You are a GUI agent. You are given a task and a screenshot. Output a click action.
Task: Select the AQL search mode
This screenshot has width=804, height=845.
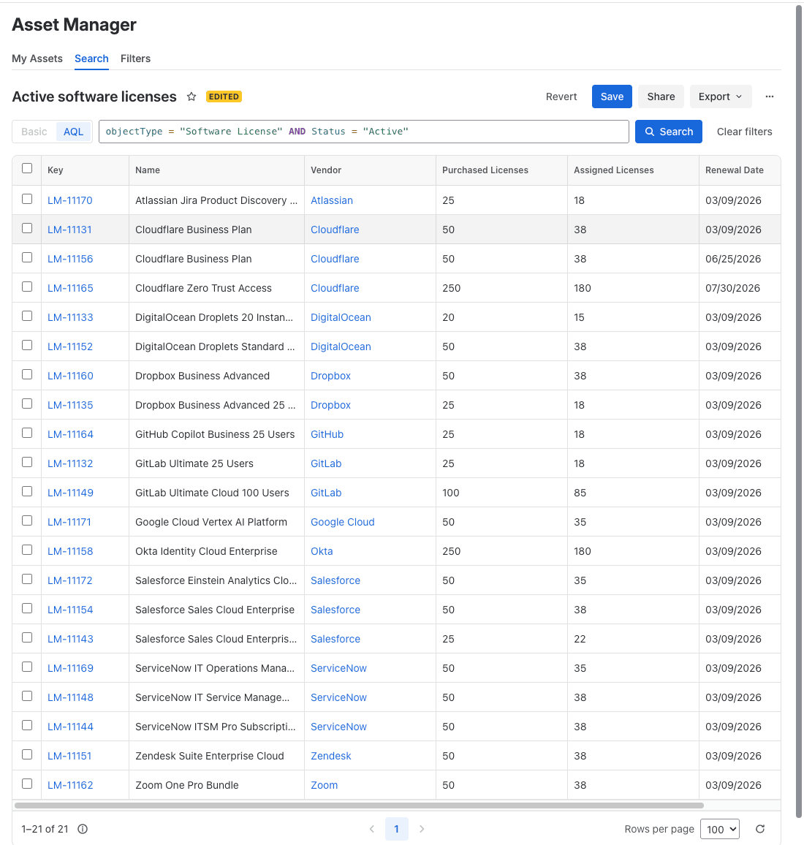tap(74, 132)
